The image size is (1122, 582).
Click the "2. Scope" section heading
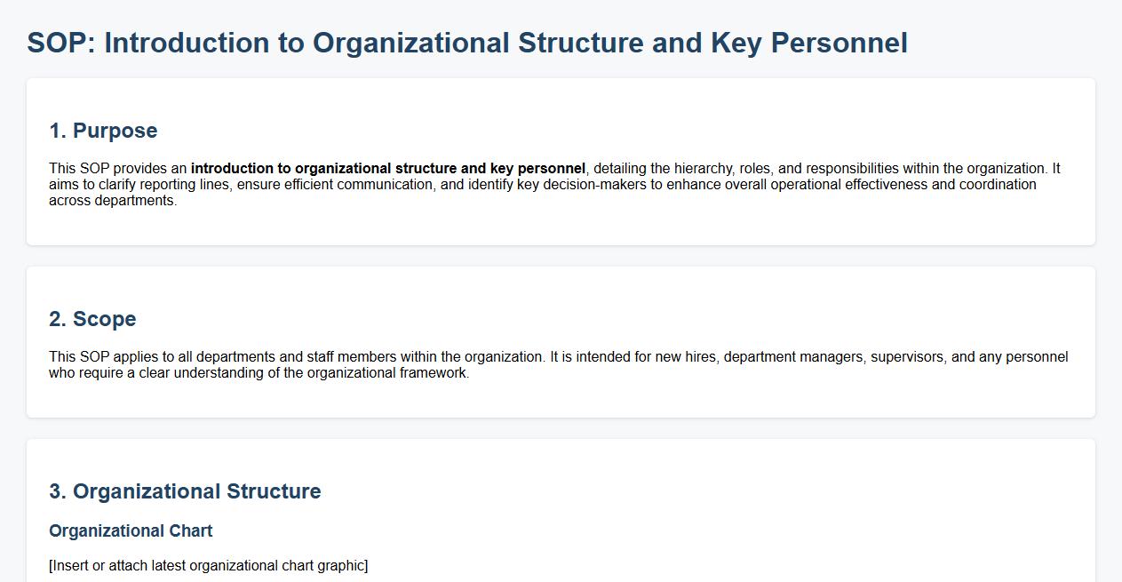[x=92, y=319]
